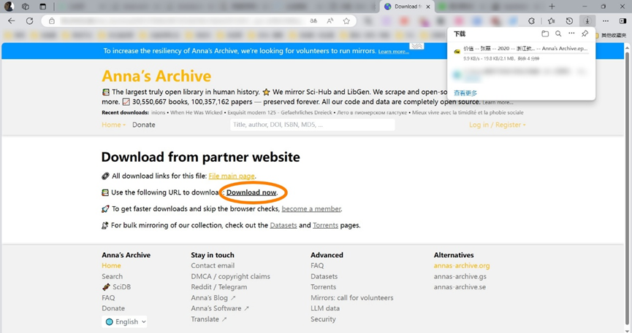Add this page to favorites with the star icon

click(x=346, y=21)
